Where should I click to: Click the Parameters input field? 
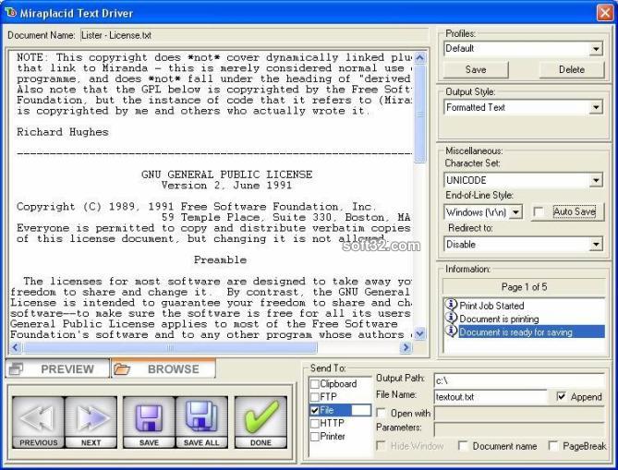pyautogui.click(x=519, y=428)
